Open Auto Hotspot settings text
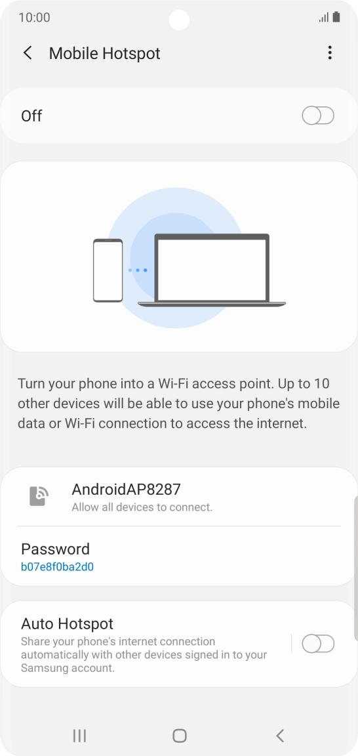Viewport: 358px width, 756px height. click(x=144, y=644)
